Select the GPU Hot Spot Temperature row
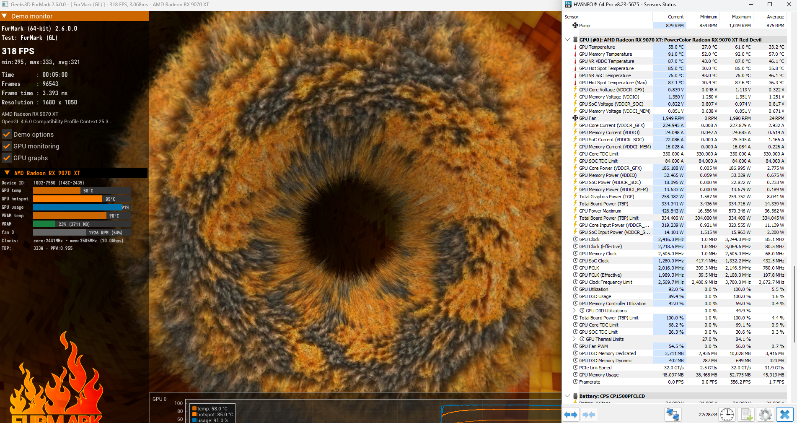797x423 pixels. pyautogui.click(x=606, y=68)
